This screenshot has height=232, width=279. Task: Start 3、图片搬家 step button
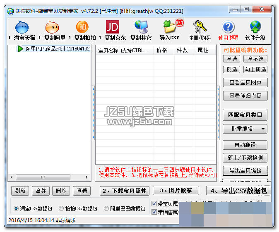[x=176, y=190]
